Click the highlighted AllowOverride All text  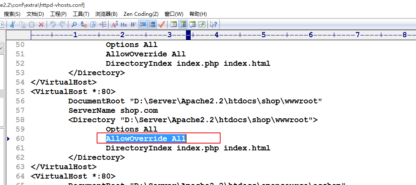[146, 138]
